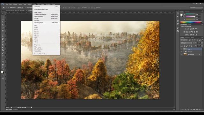Click the Fill percentage field
Image resolution: width=204 pixels, height=115 pixels.
click(x=199, y=46)
